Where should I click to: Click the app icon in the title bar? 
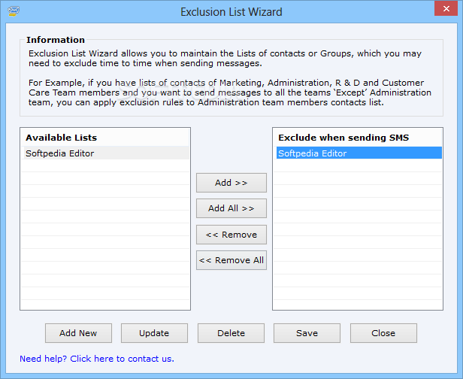tap(14, 11)
